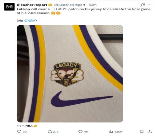Viewport: 154px width, 135px height.
Task: Open the reply comment icon
Action: (x=19, y=131)
